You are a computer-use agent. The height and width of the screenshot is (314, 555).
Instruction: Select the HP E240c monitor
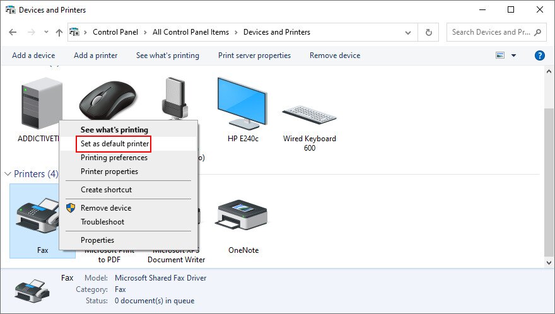coord(242,103)
